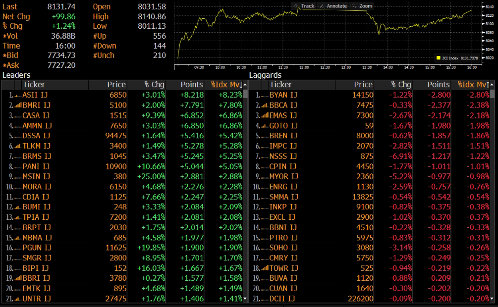Open the ASII IJ ticker row
Image resolution: width=498 pixels, height=307 pixels.
[35, 95]
